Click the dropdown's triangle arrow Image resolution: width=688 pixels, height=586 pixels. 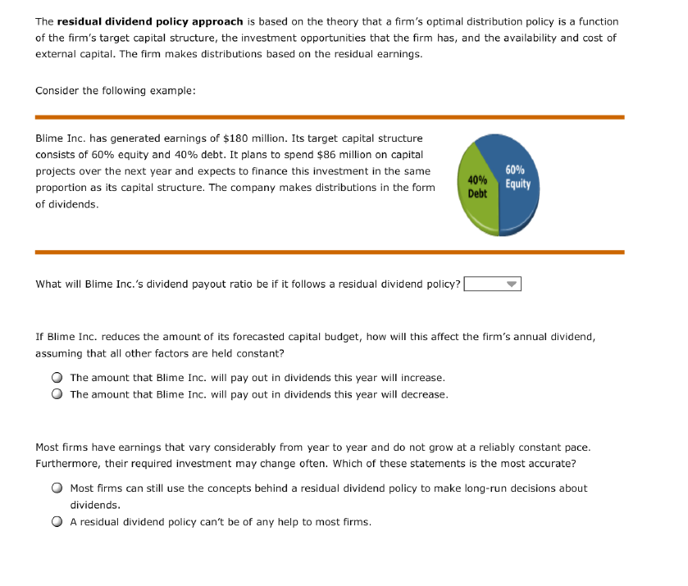coord(510,283)
